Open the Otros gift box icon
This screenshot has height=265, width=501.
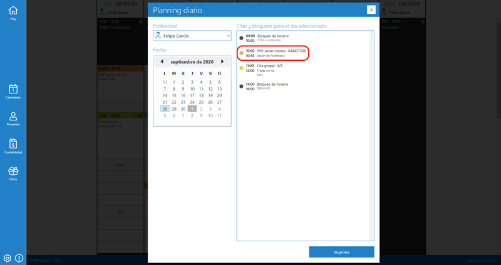(13, 172)
